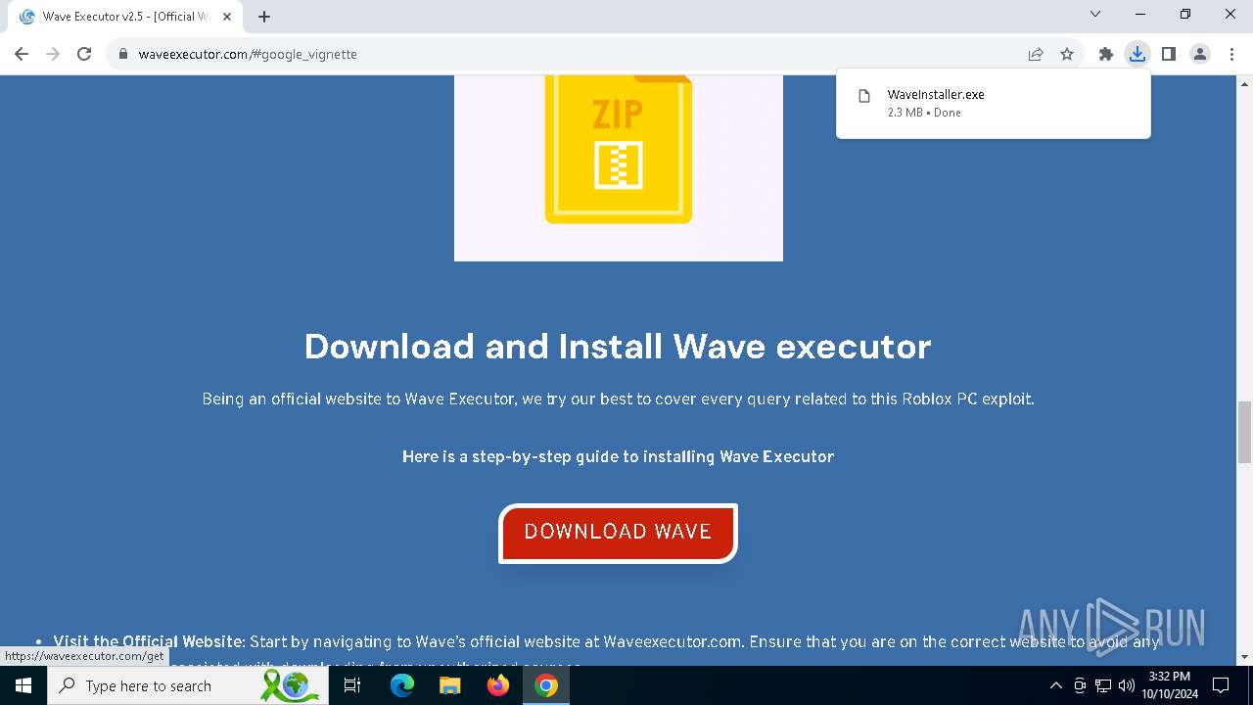
Task: Click the ZIP file image
Action: click(x=619, y=167)
